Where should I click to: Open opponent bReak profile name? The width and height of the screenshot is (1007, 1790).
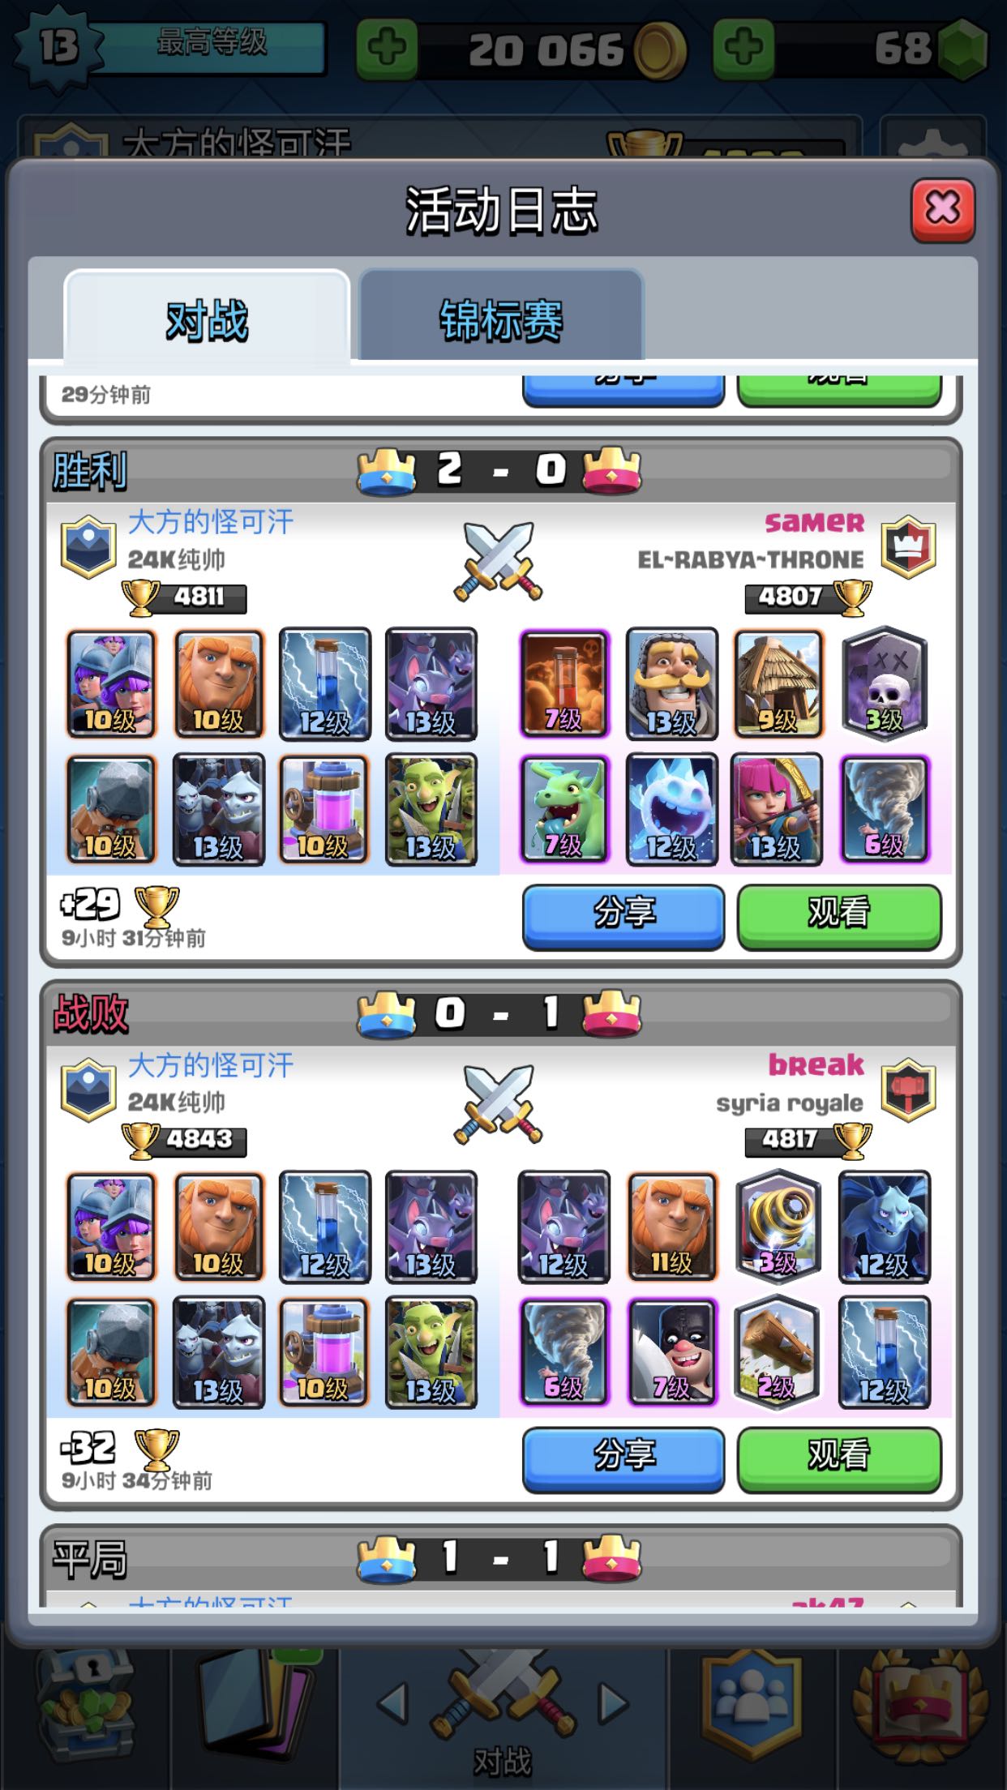click(816, 1064)
